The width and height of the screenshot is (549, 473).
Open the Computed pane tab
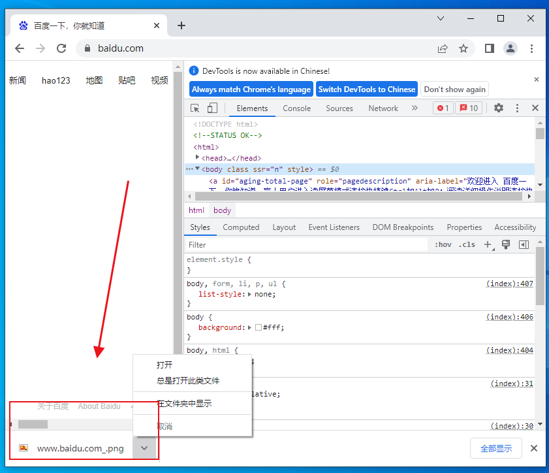pyautogui.click(x=242, y=227)
